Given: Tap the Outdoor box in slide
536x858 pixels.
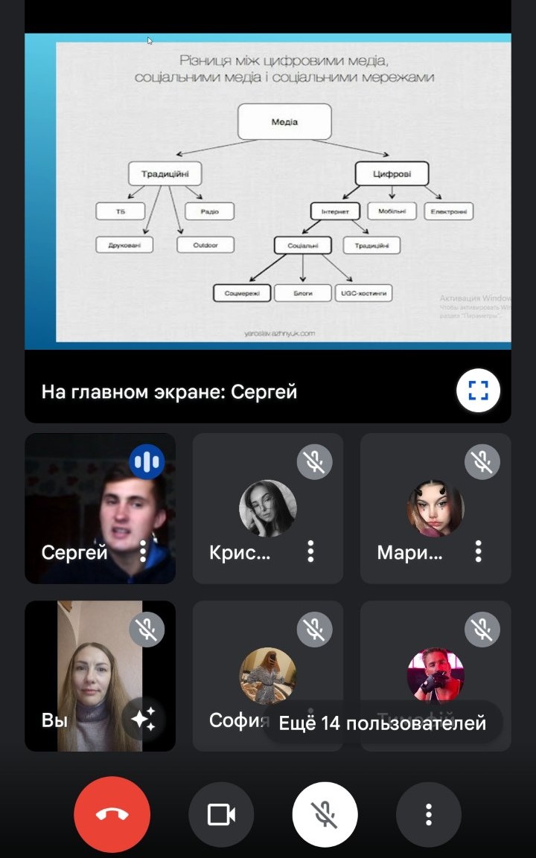Looking at the screenshot, I should coord(205,245).
